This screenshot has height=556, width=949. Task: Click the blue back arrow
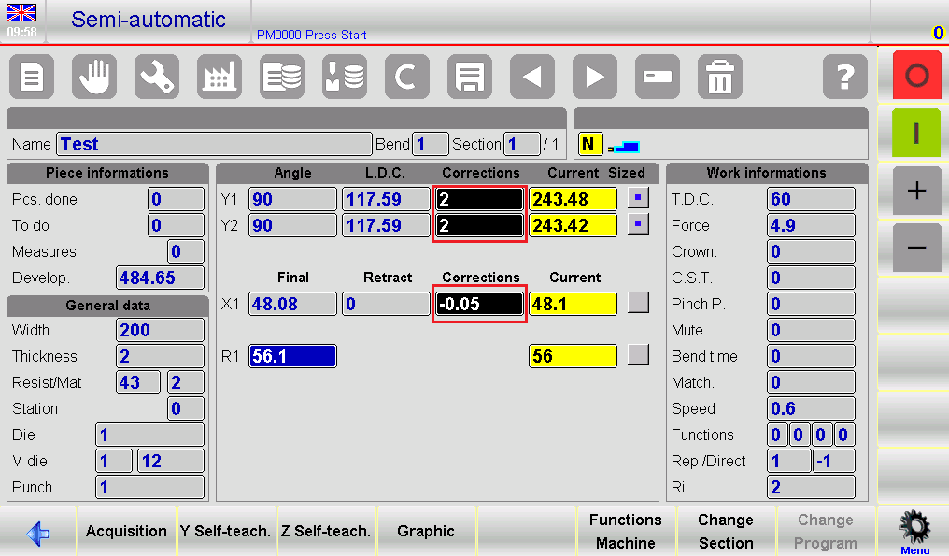coord(38,533)
